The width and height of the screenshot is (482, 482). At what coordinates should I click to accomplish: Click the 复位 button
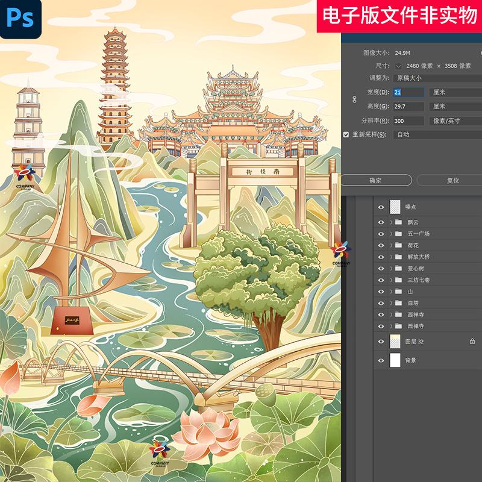tap(449, 180)
